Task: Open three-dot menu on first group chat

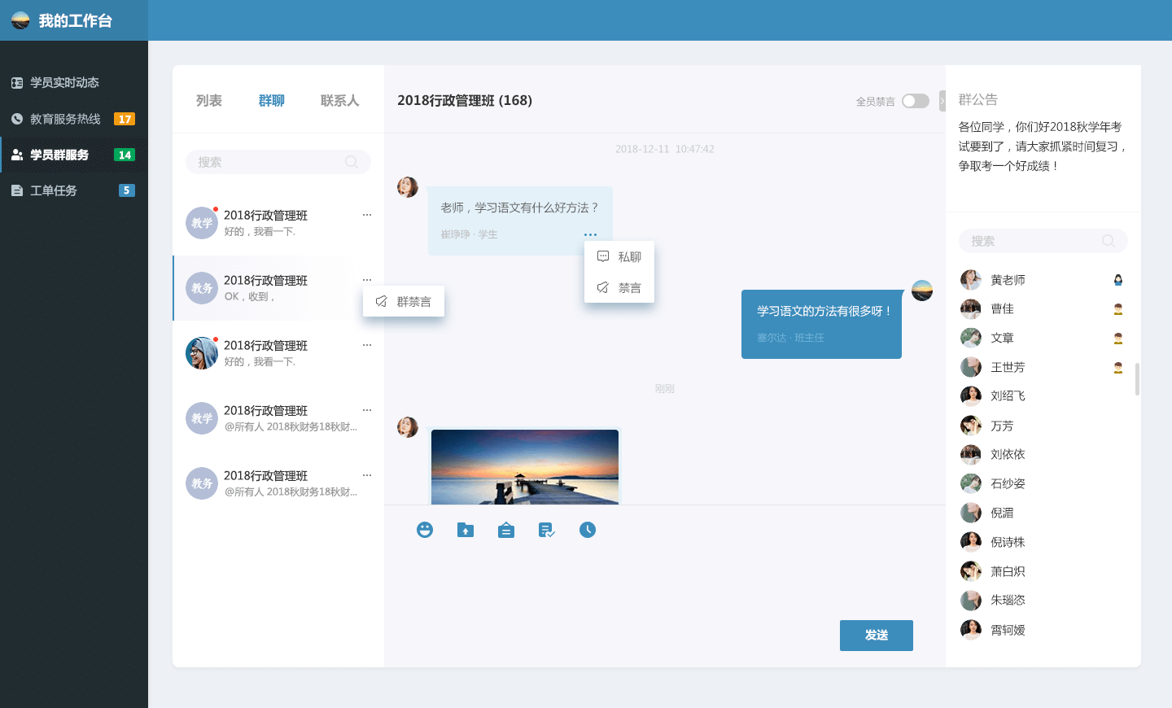Action: 367,215
